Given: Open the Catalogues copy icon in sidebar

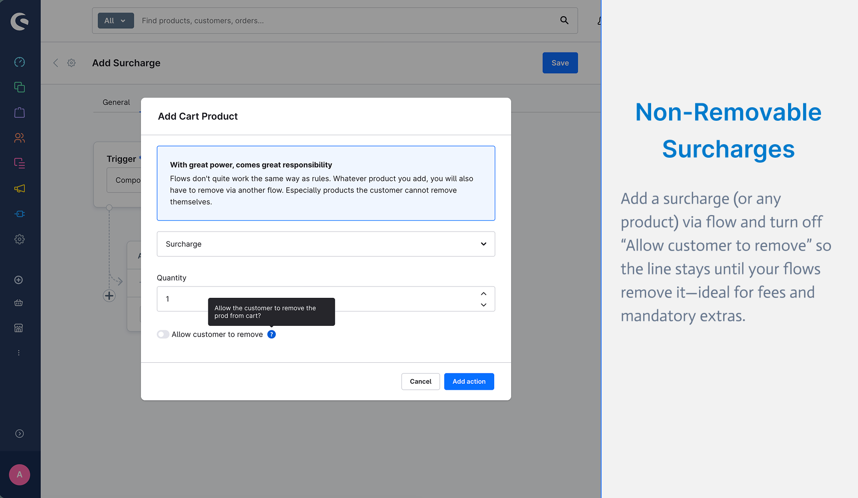Looking at the screenshot, I should click(x=19, y=87).
